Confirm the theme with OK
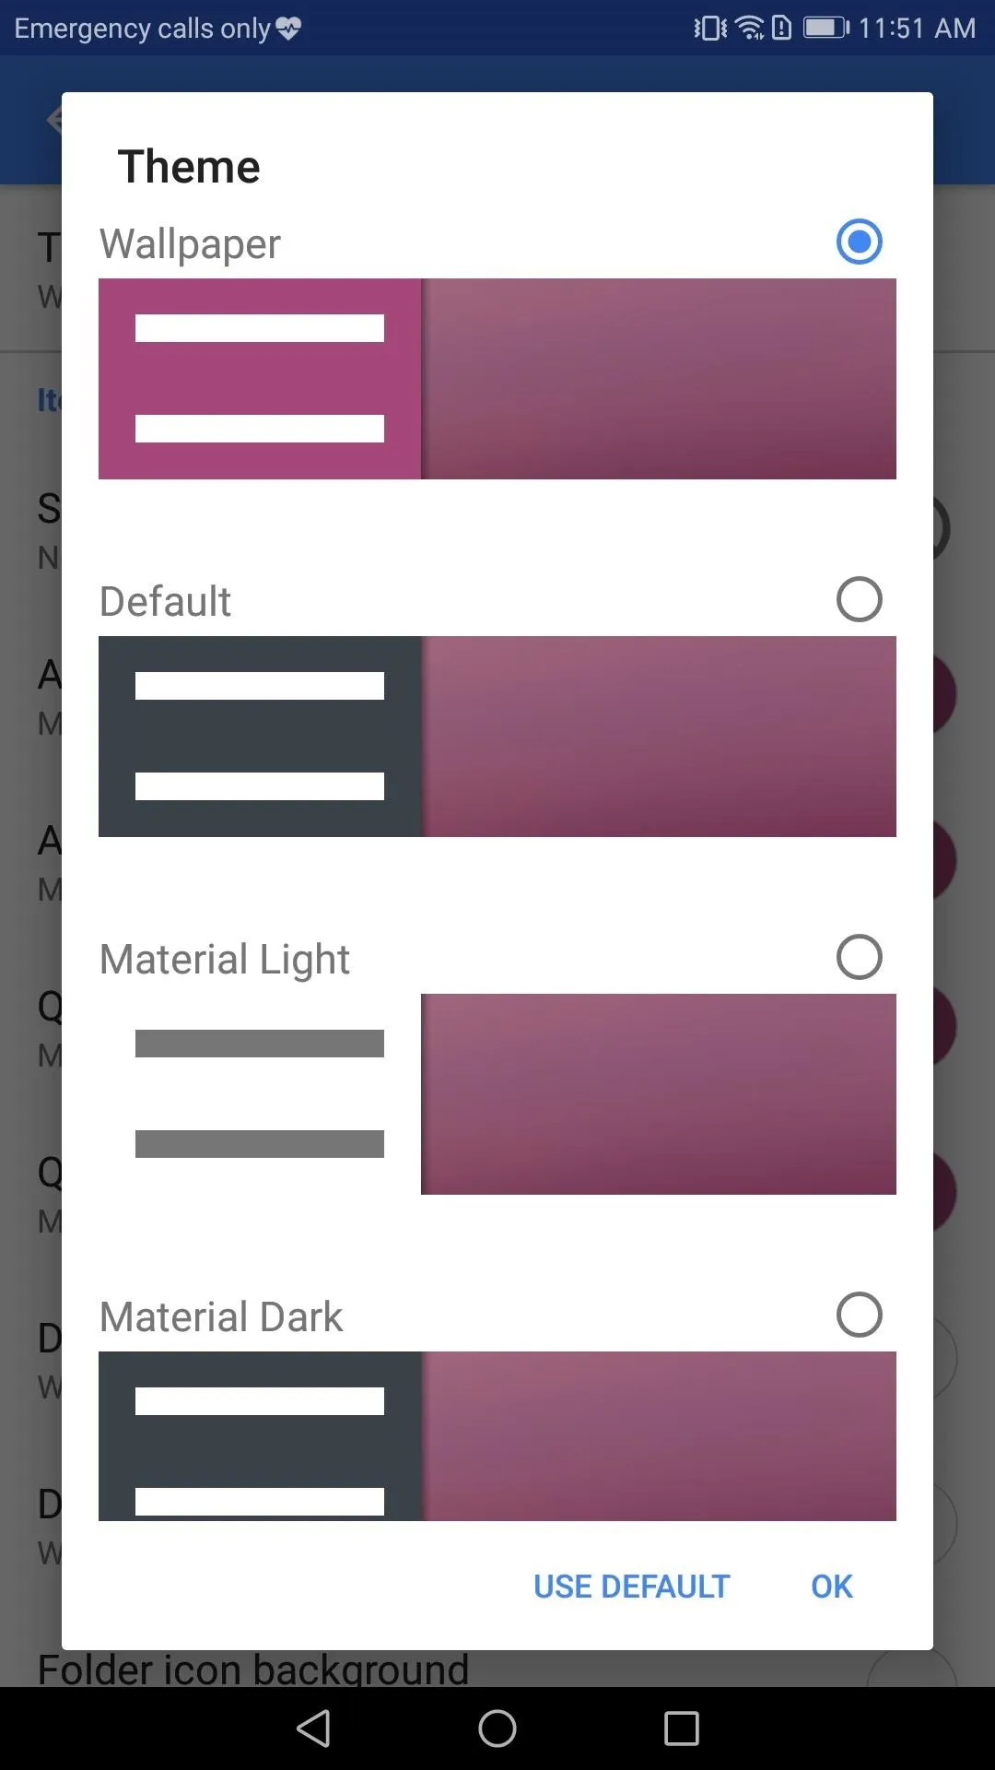The image size is (995, 1770). [832, 1587]
